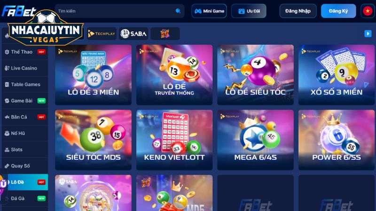The width and height of the screenshot is (376, 211).
Task: Open the Mini Game menu
Action: pos(209,11)
